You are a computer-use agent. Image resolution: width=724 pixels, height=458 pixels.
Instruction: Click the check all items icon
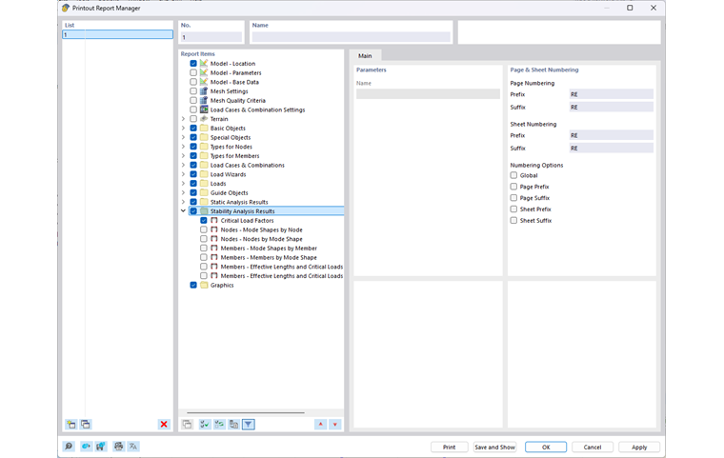(205, 425)
